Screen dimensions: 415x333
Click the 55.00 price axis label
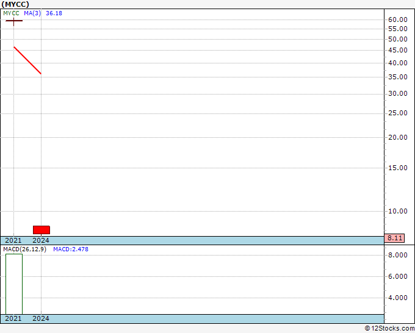tap(397, 29)
